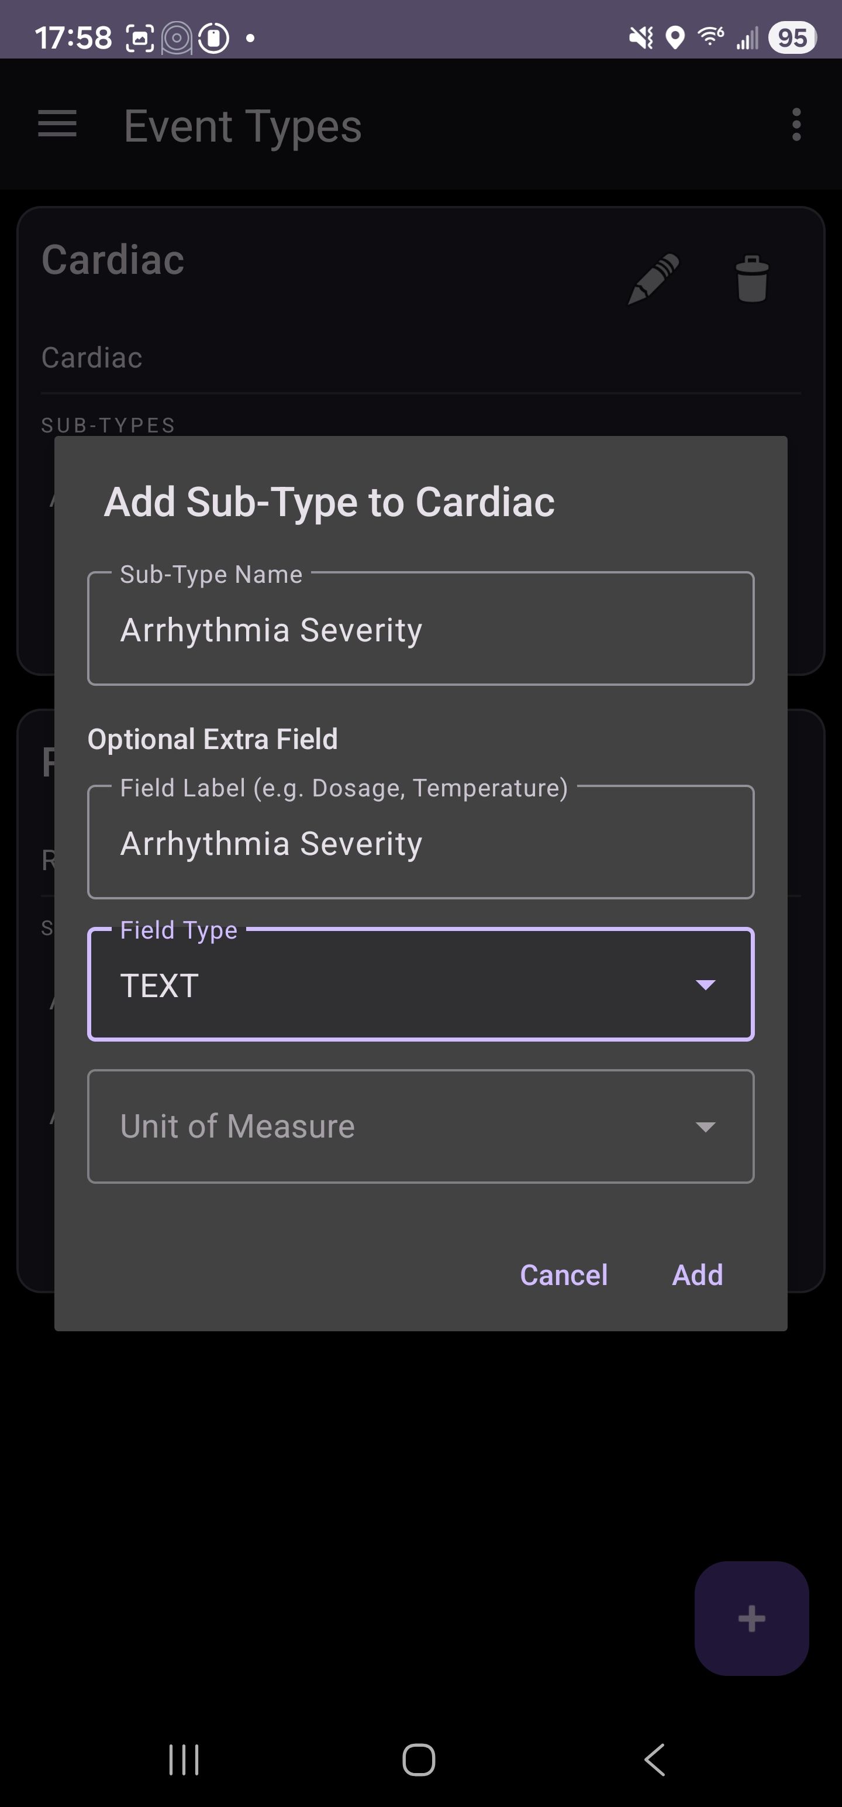Confirm with the Add button
This screenshot has height=1807, width=842.
pos(697,1274)
